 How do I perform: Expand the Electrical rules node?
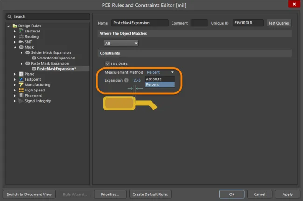15,31
